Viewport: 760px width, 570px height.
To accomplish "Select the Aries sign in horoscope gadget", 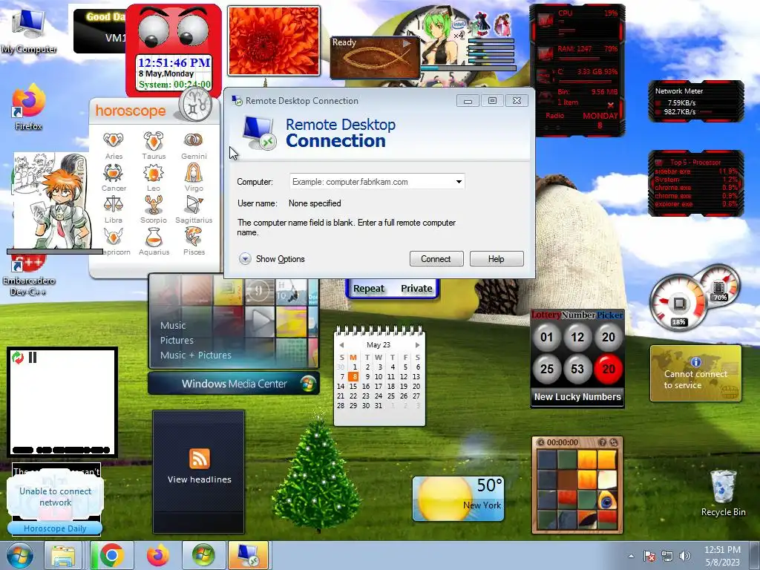I will [x=114, y=145].
